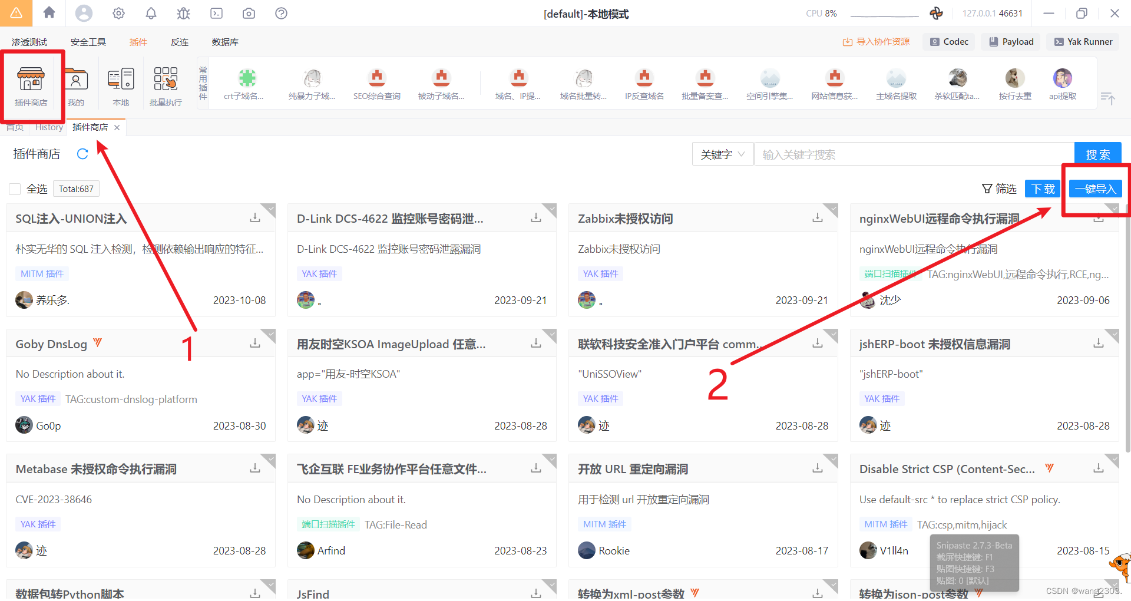Open the 数据库 menu
Screen dimensions: 1131x601
point(225,42)
